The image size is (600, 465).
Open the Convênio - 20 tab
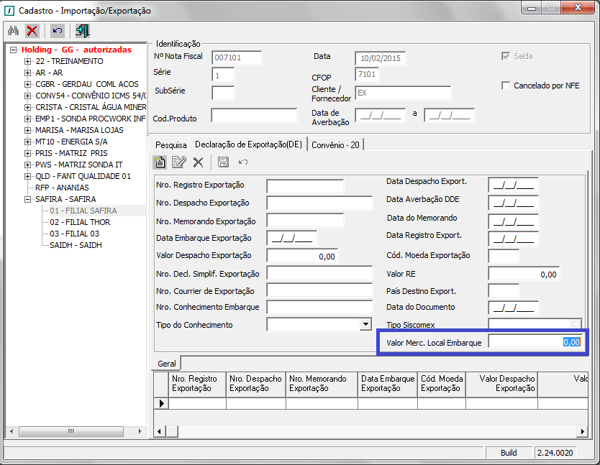(x=335, y=144)
